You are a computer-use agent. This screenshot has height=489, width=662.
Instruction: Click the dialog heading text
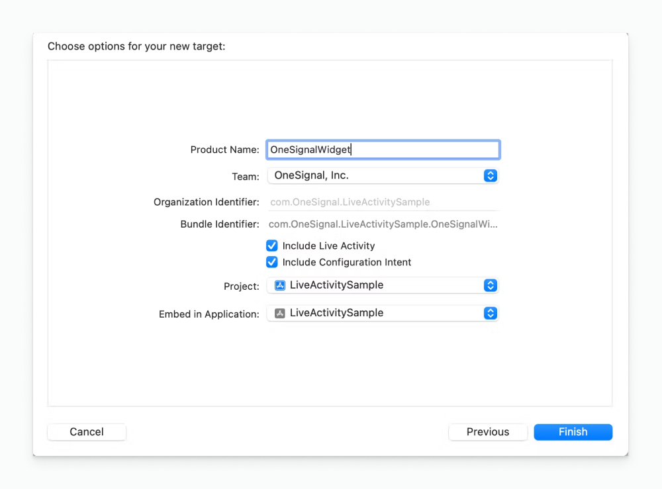click(136, 47)
